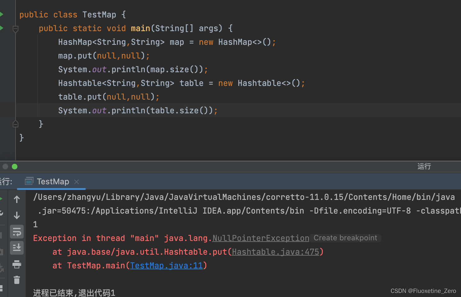Click the 'main' method name in the editor

pos(140,28)
